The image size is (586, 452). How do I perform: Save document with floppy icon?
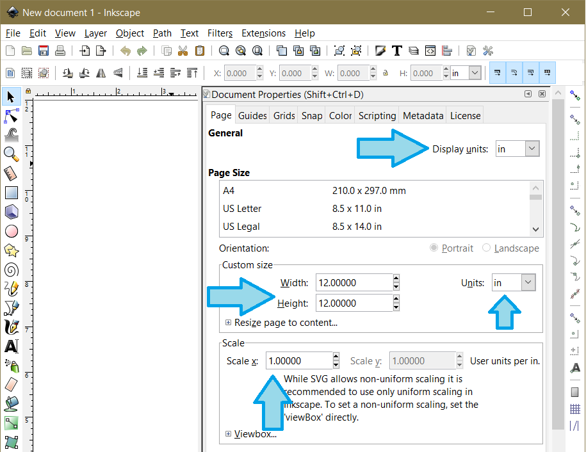[x=44, y=51]
